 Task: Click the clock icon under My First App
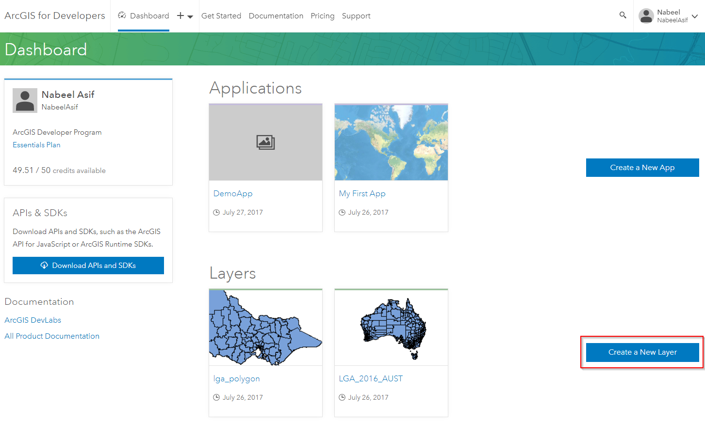click(342, 212)
